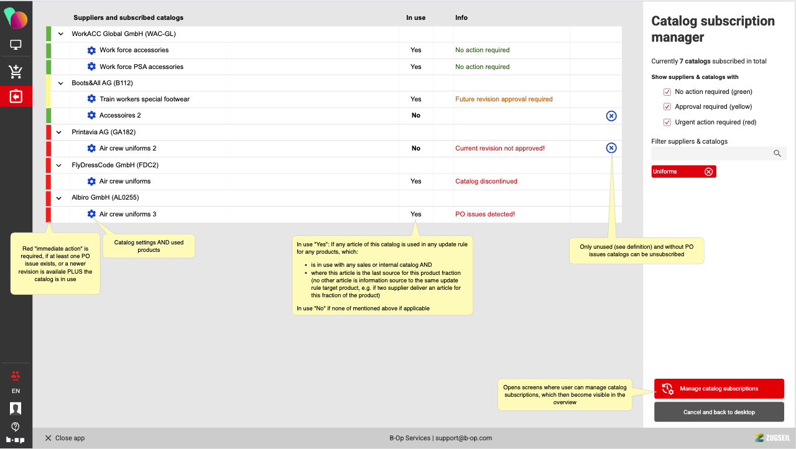Toggle Urgent action required (red) checkbox
Screen dimensions: 796x449
pyautogui.click(x=667, y=123)
